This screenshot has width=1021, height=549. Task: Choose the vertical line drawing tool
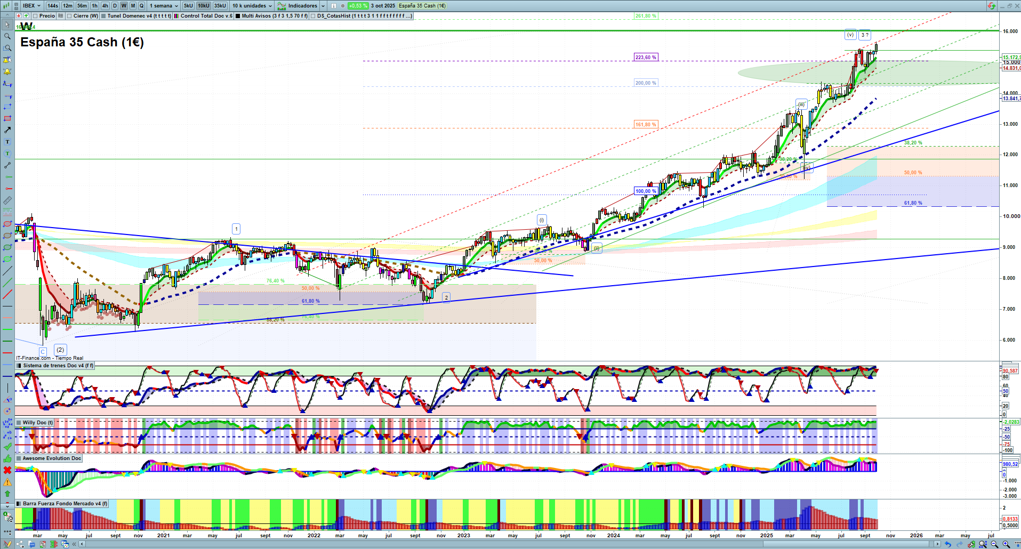click(x=7, y=388)
